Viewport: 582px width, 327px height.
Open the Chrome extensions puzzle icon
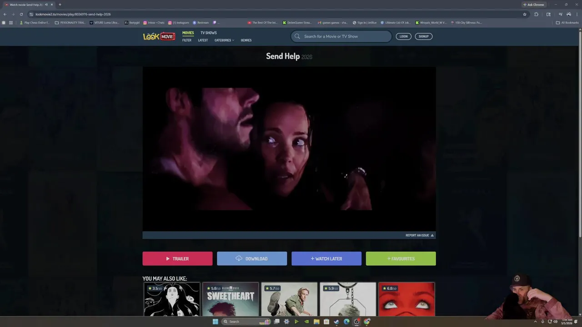pos(537,14)
